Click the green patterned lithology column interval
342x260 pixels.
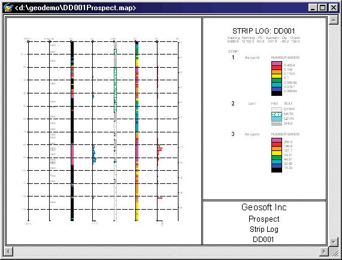(x=116, y=90)
